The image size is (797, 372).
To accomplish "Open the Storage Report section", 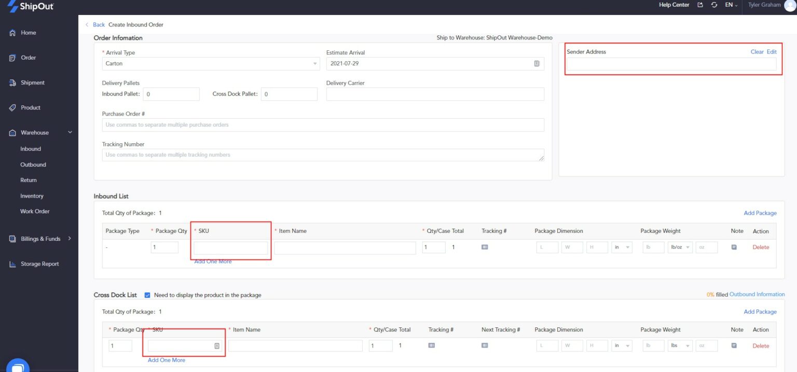I will [x=39, y=264].
